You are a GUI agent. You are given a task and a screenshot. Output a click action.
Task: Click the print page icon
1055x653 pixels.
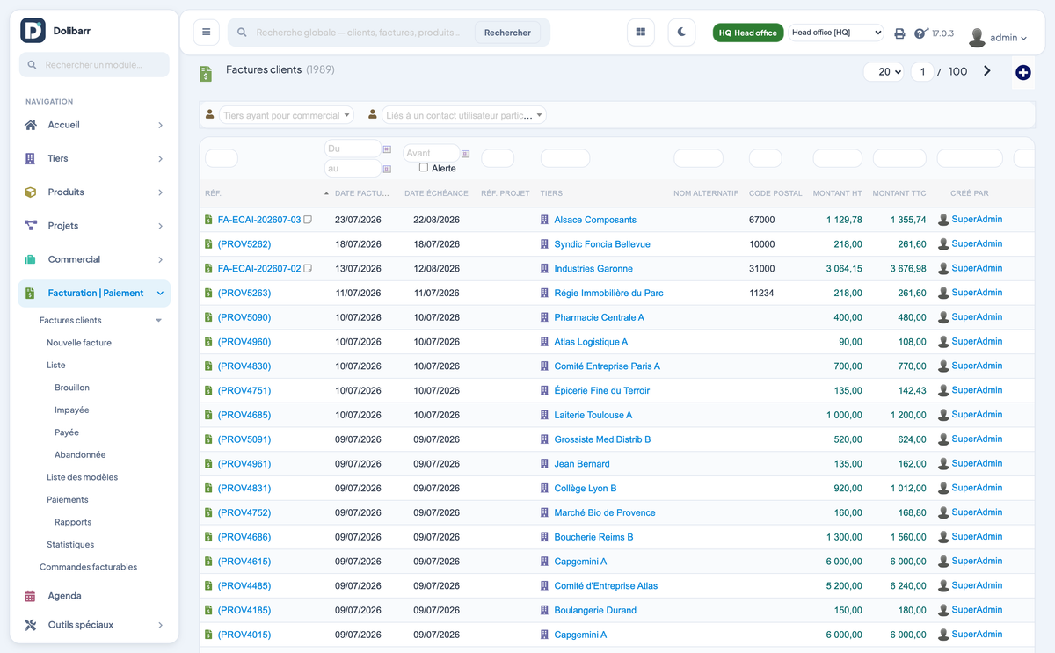pos(899,33)
